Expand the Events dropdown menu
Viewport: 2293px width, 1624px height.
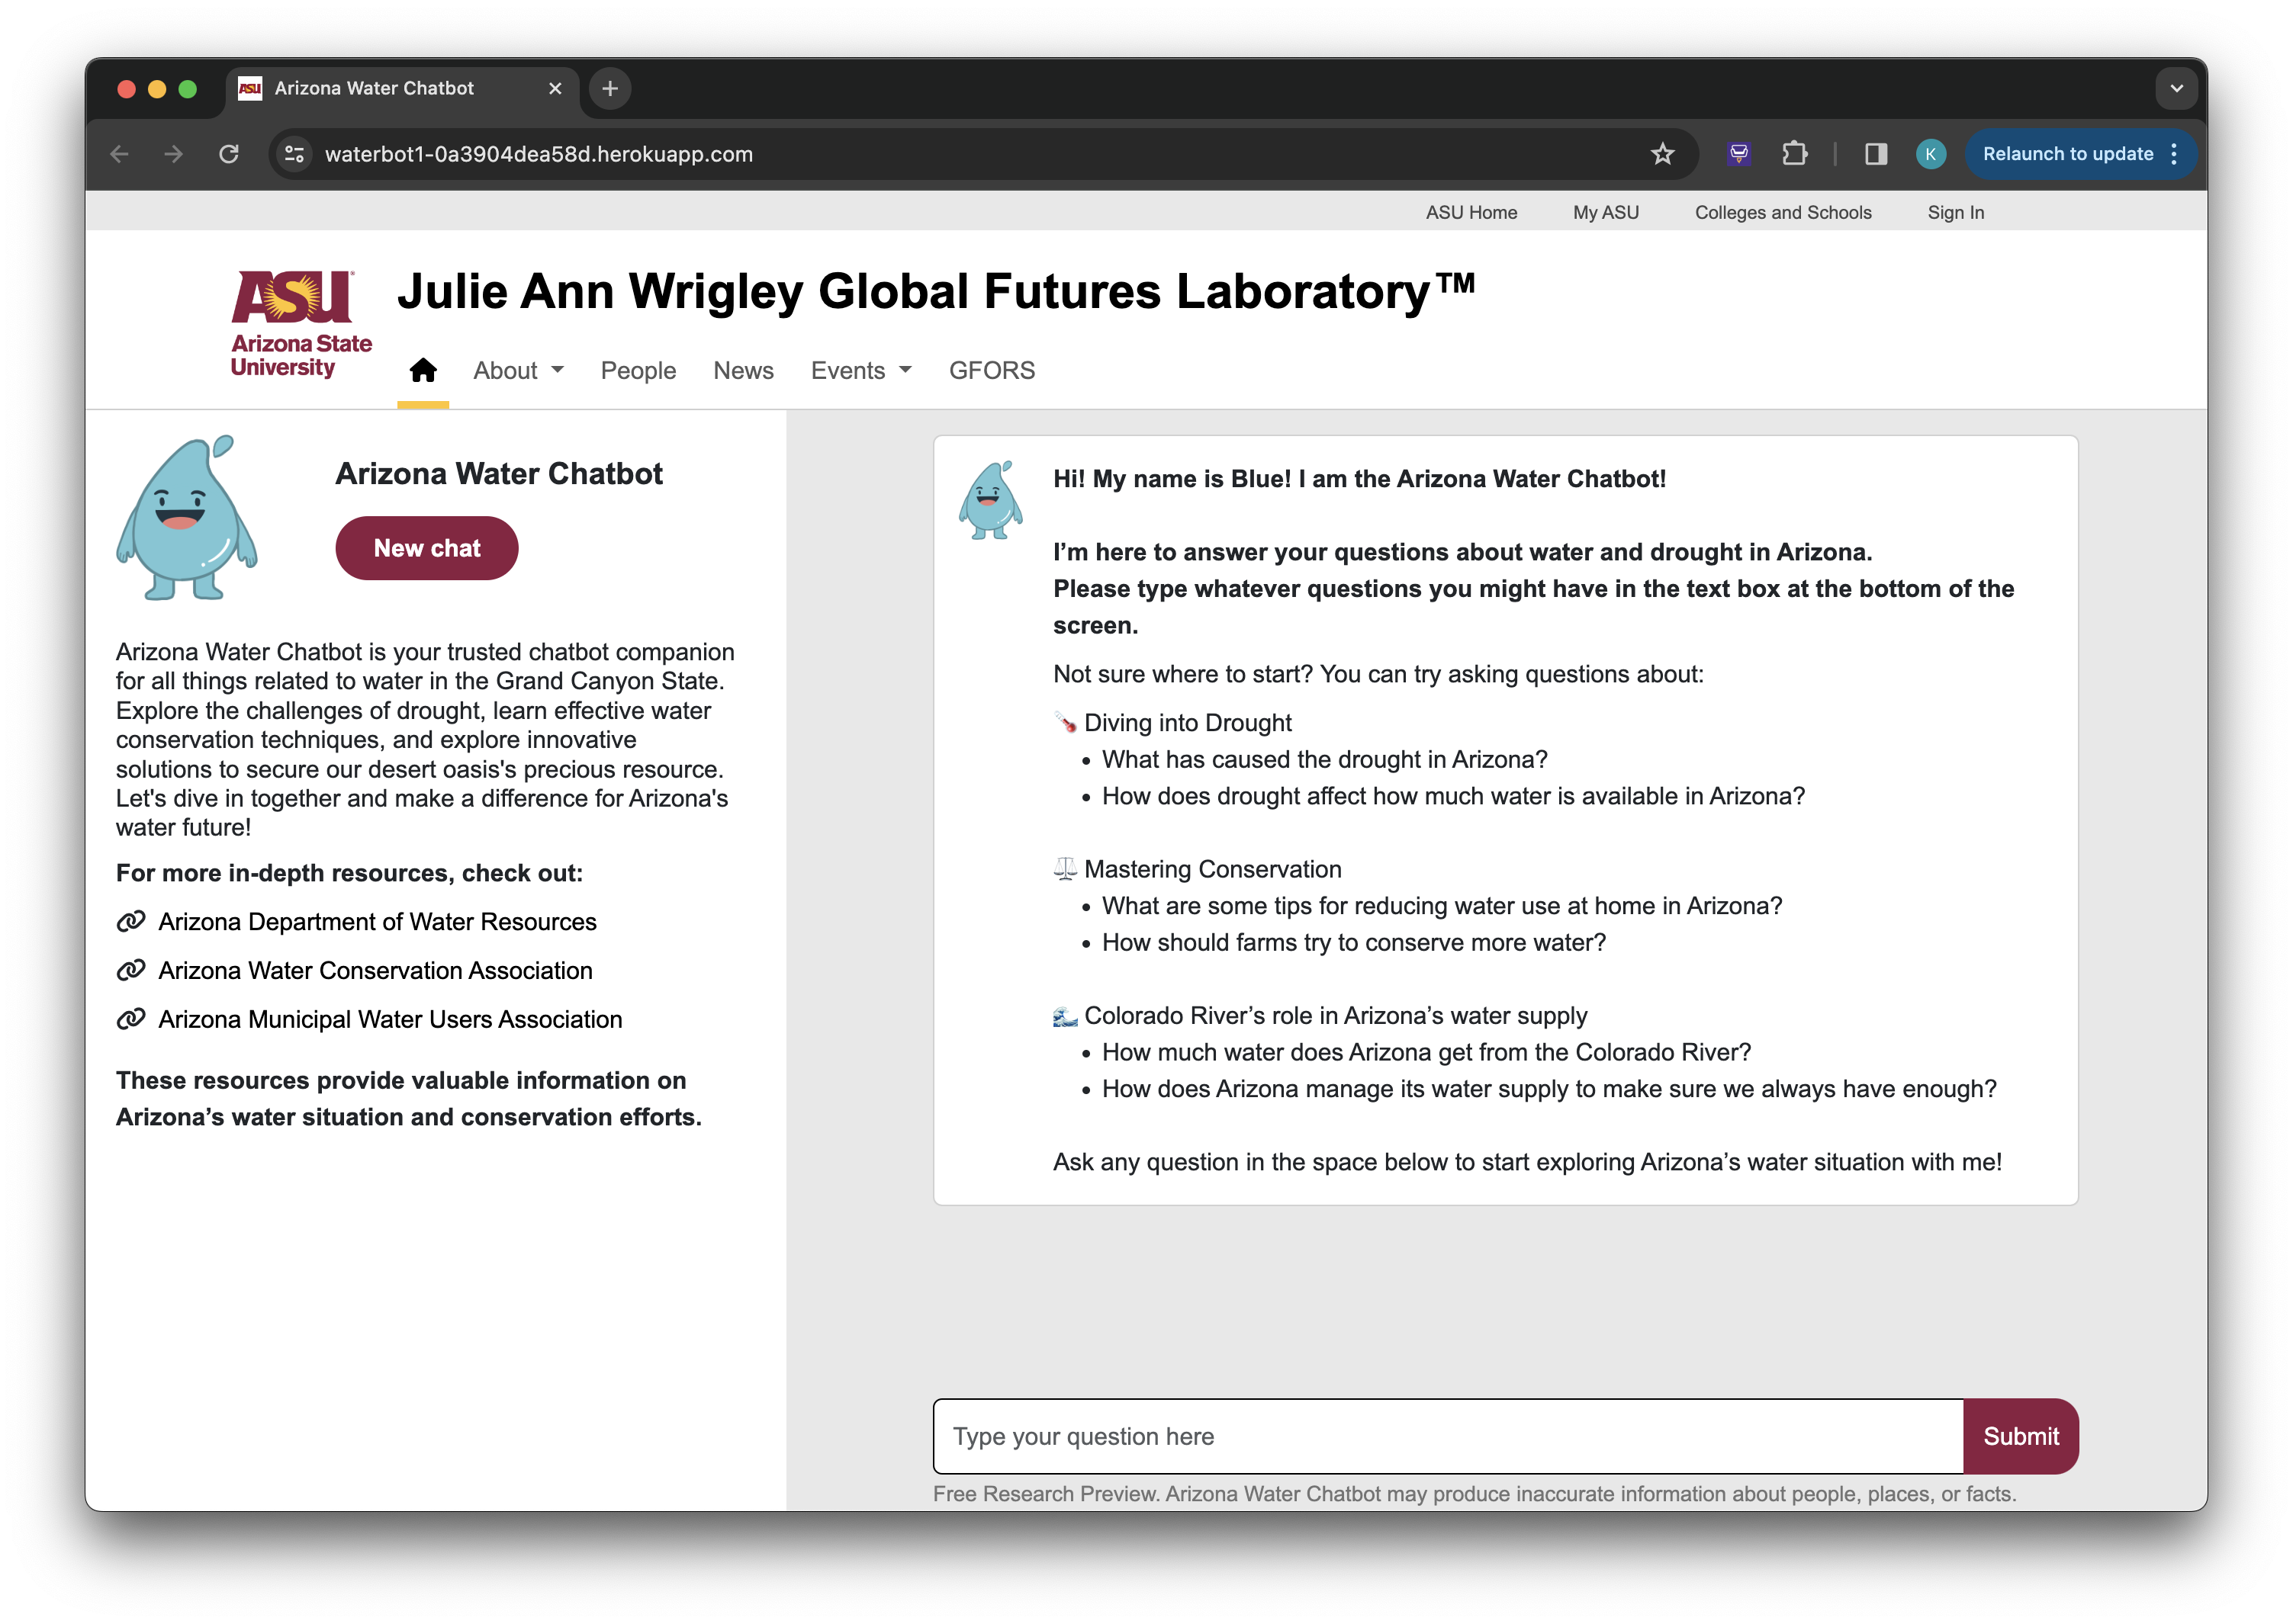[x=860, y=371]
